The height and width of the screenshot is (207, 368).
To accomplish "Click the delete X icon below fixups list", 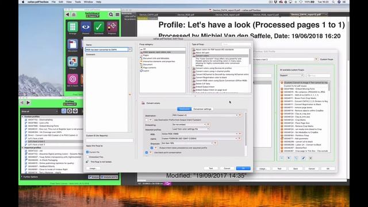I will (310, 158).
